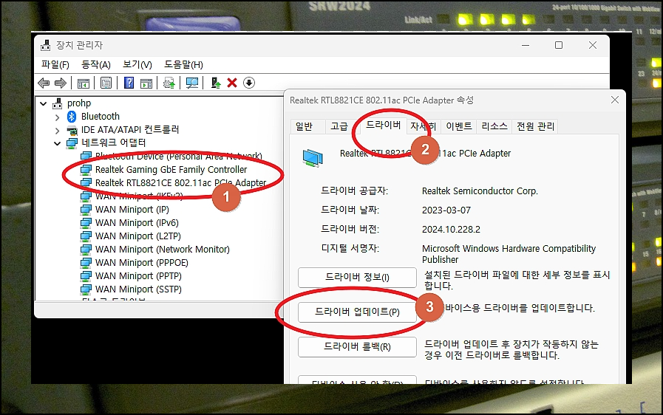Select WAN Miniport (L2TP)
This screenshot has width=663, height=415.
pos(137,236)
